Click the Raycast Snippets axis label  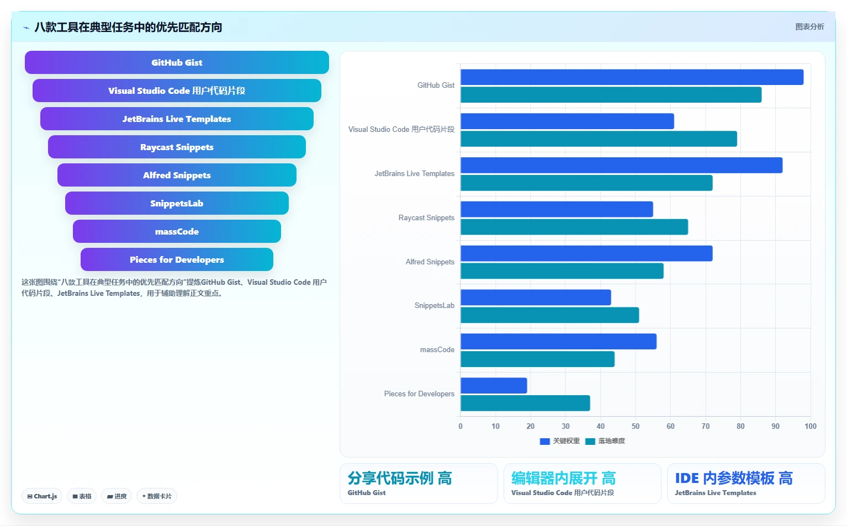point(426,218)
